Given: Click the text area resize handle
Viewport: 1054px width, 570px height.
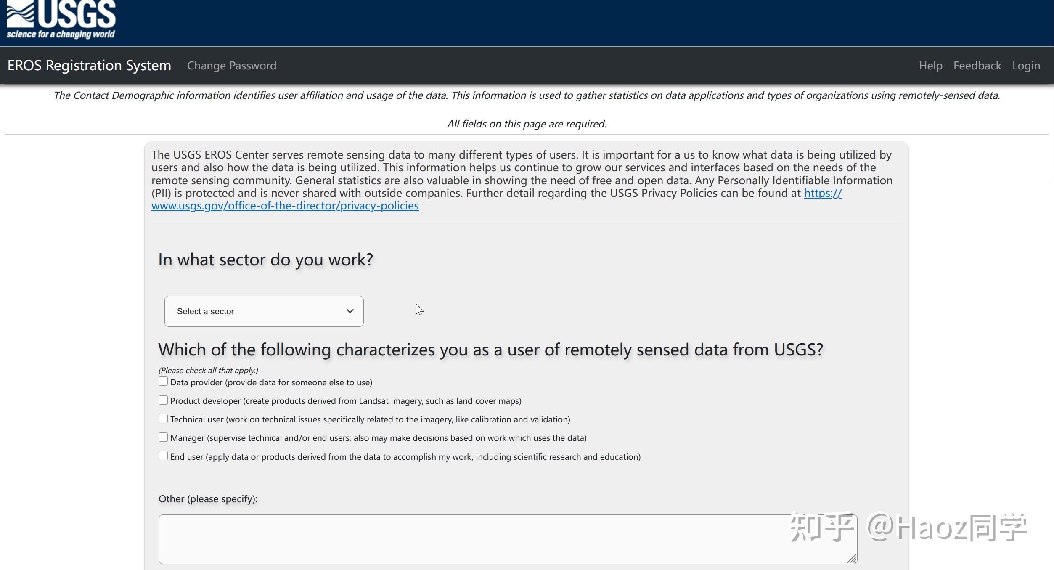Looking at the screenshot, I should coord(852,559).
